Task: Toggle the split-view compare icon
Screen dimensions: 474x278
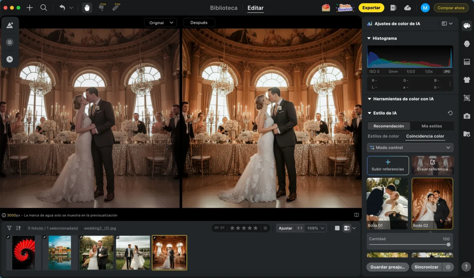Action: point(356,215)
